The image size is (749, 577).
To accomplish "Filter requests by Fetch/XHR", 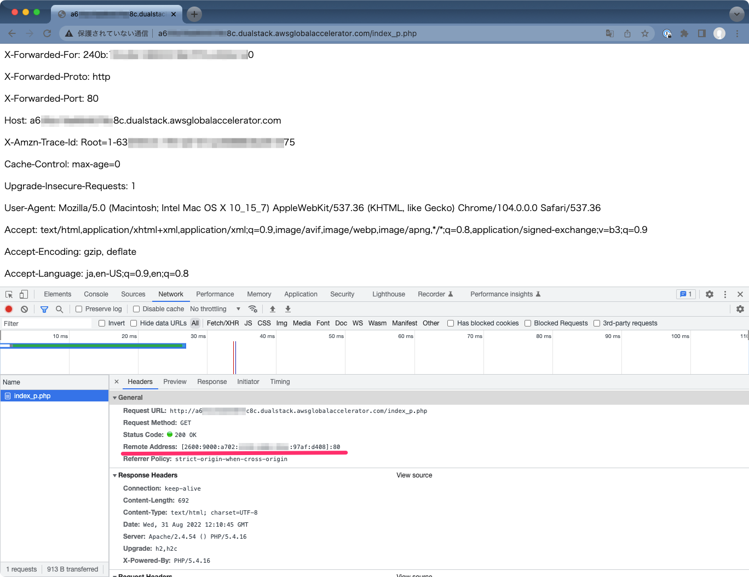I will pos(223,323).
